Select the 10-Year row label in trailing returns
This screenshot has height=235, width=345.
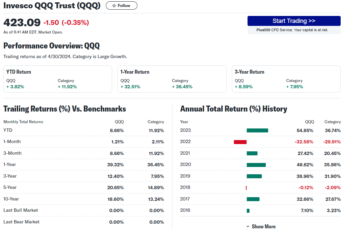pyautogui.click(x=11, y=199)
